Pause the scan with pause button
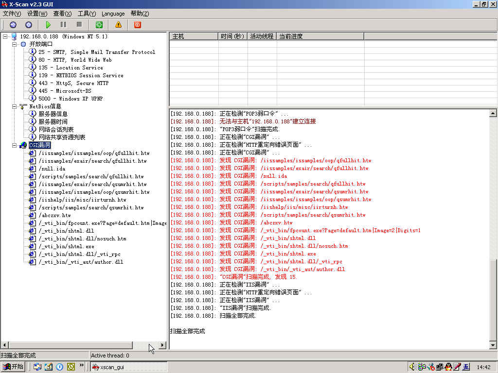This screenshot has height=373, width=498. point(64,25)
